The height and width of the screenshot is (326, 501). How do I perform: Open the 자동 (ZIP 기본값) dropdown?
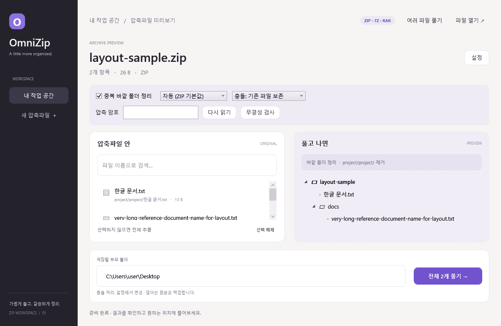pyautogui.click(x=194, y=96)
